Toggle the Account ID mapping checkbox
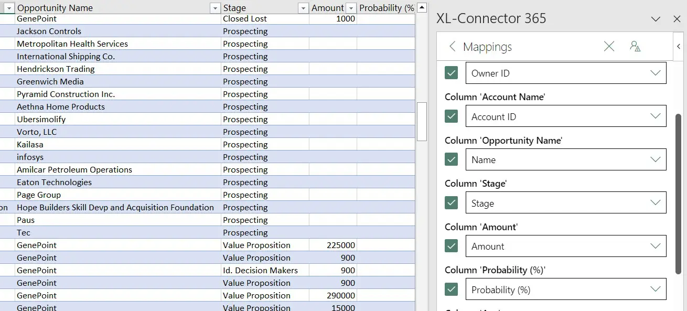 (x=451, y=116)
